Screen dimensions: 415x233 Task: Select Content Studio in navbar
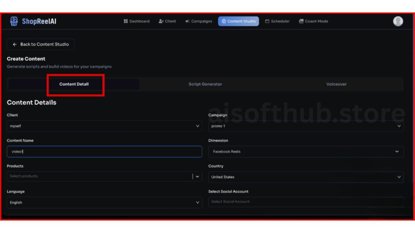point(238,21)
